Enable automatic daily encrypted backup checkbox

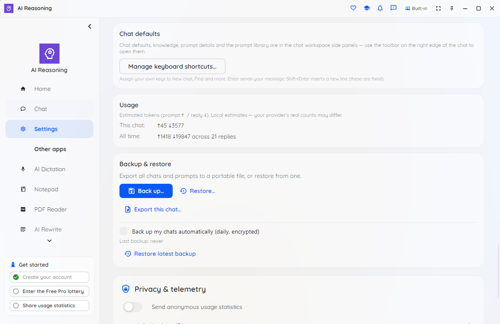point(123,231)
